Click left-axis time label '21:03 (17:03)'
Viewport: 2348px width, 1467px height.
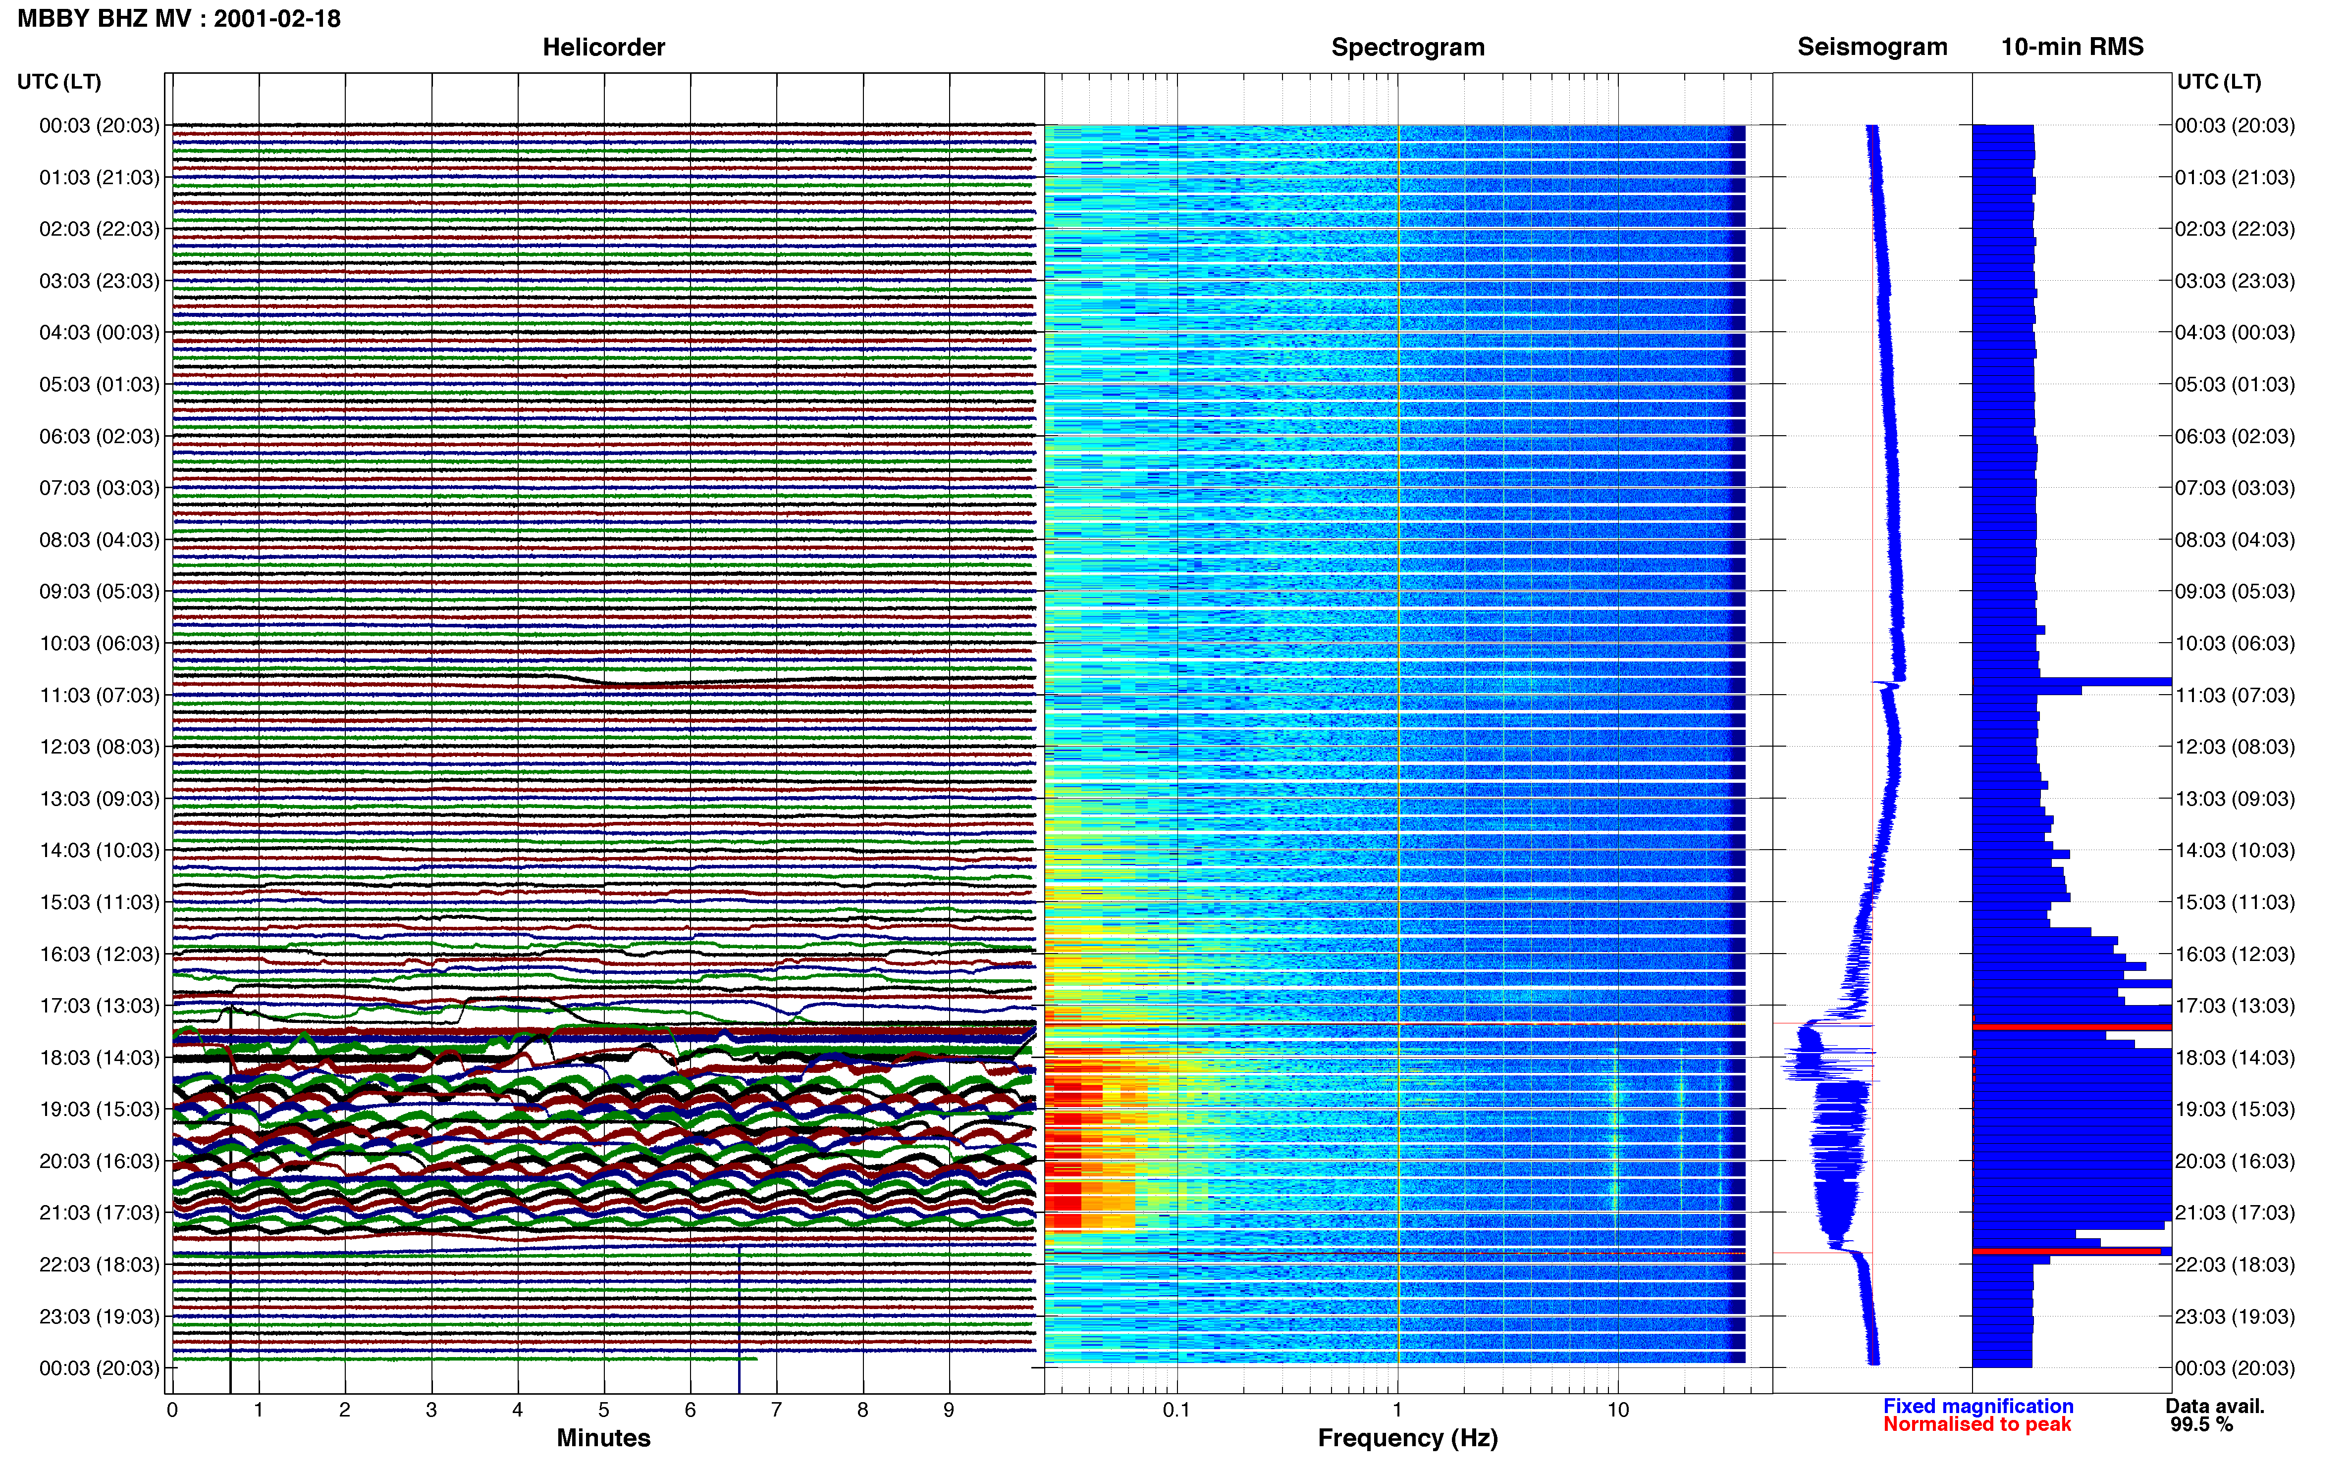click(99, 1213)
